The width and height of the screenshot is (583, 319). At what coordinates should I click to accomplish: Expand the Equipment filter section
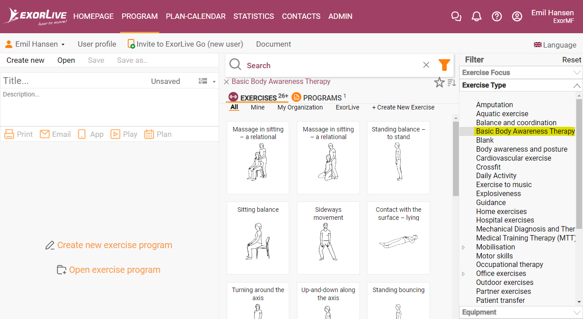coord(521,312)
